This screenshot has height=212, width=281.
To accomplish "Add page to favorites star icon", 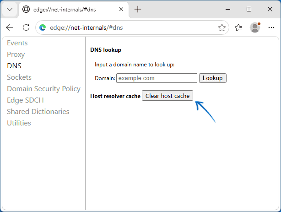I will pos(222,27).
